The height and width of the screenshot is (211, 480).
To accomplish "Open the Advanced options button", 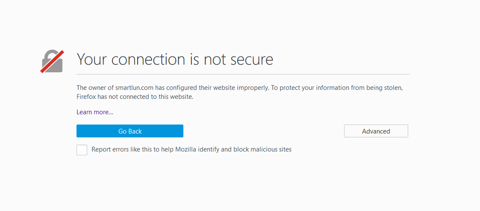I will click(x=376, y=131).
